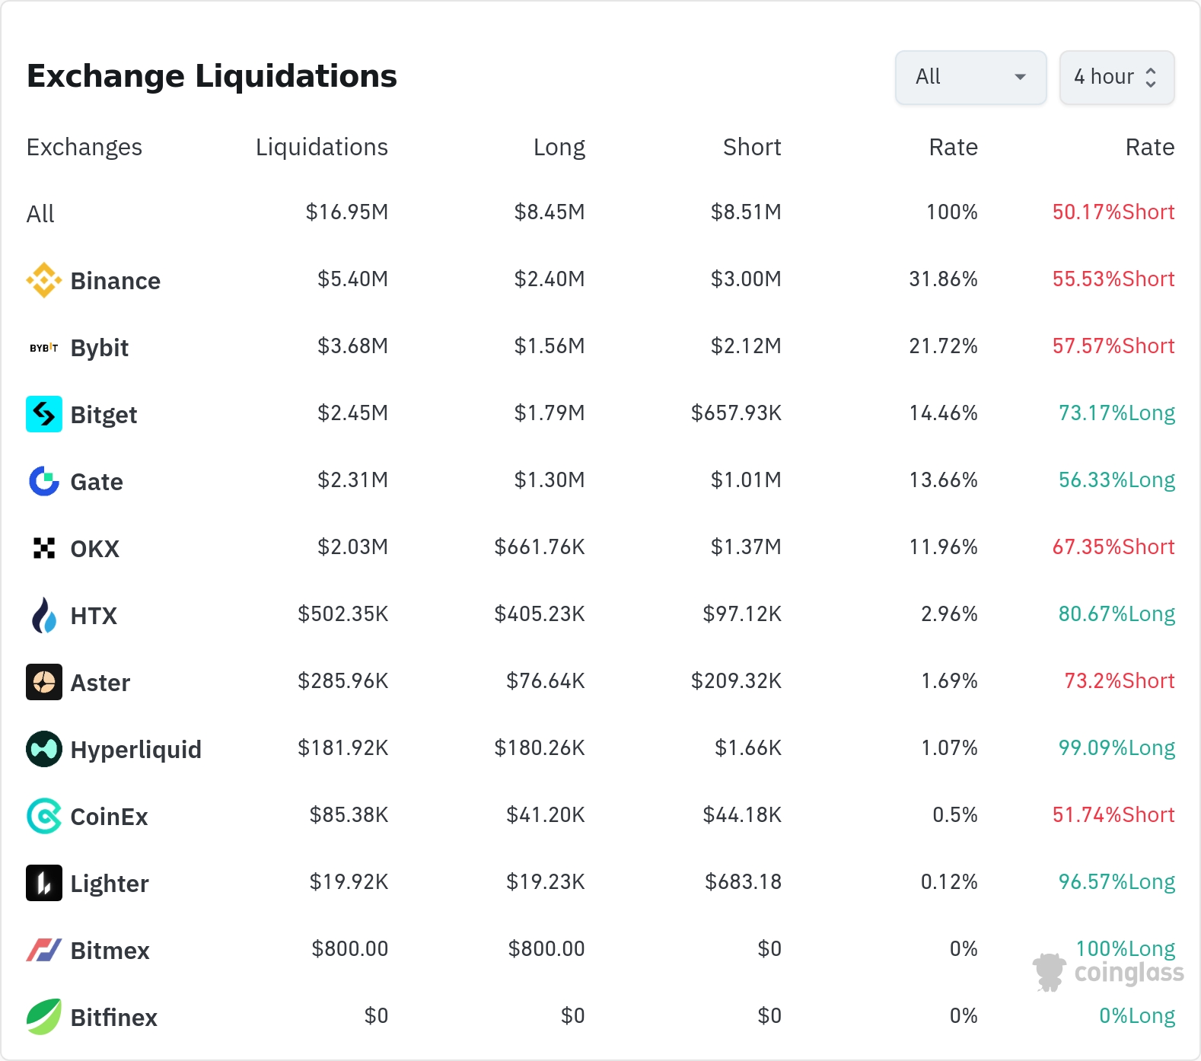Select the Bitget exchange logo
The height and width of the screenshot is (1061, 1201).
point(44,414)
